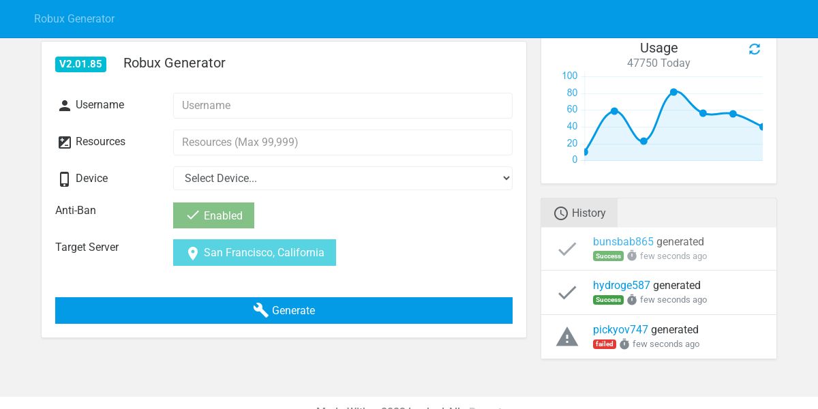Refresh the Usage chart
Viewport: 818px width, 409px height.
point(755,49)
